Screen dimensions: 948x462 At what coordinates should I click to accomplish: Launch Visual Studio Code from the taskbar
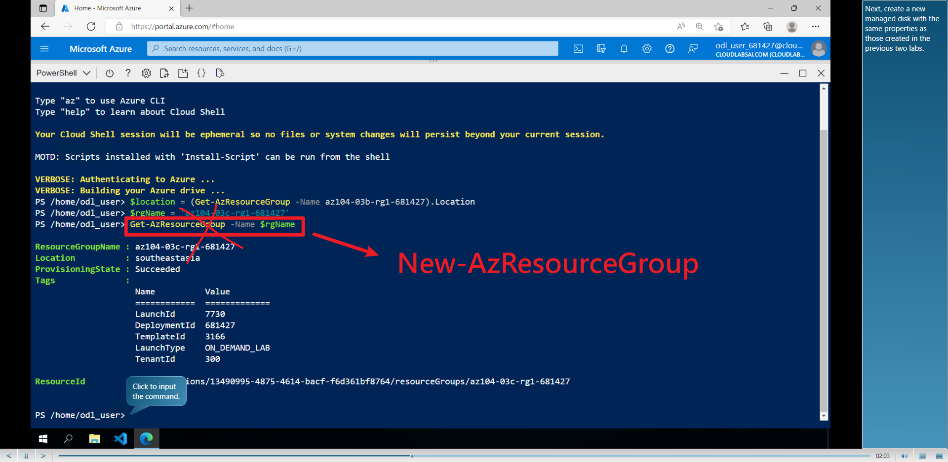pyautogui.click(x=120, y=438)
